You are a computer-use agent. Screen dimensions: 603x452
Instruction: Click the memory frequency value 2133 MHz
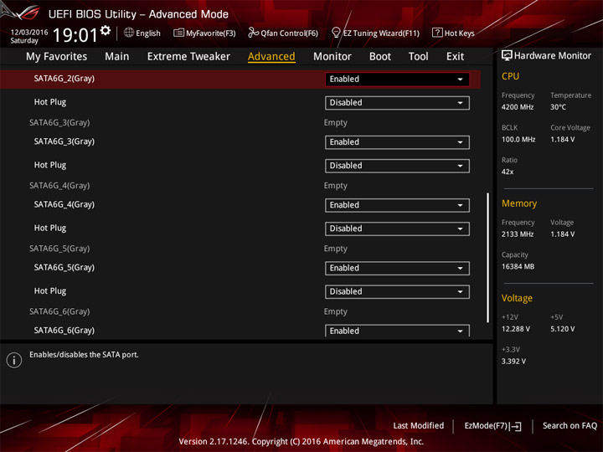518,234
